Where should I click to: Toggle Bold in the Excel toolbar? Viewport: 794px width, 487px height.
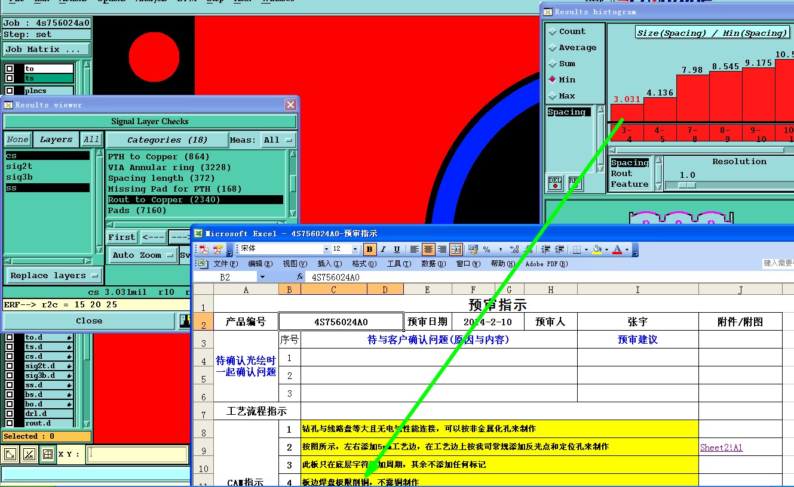370,249
